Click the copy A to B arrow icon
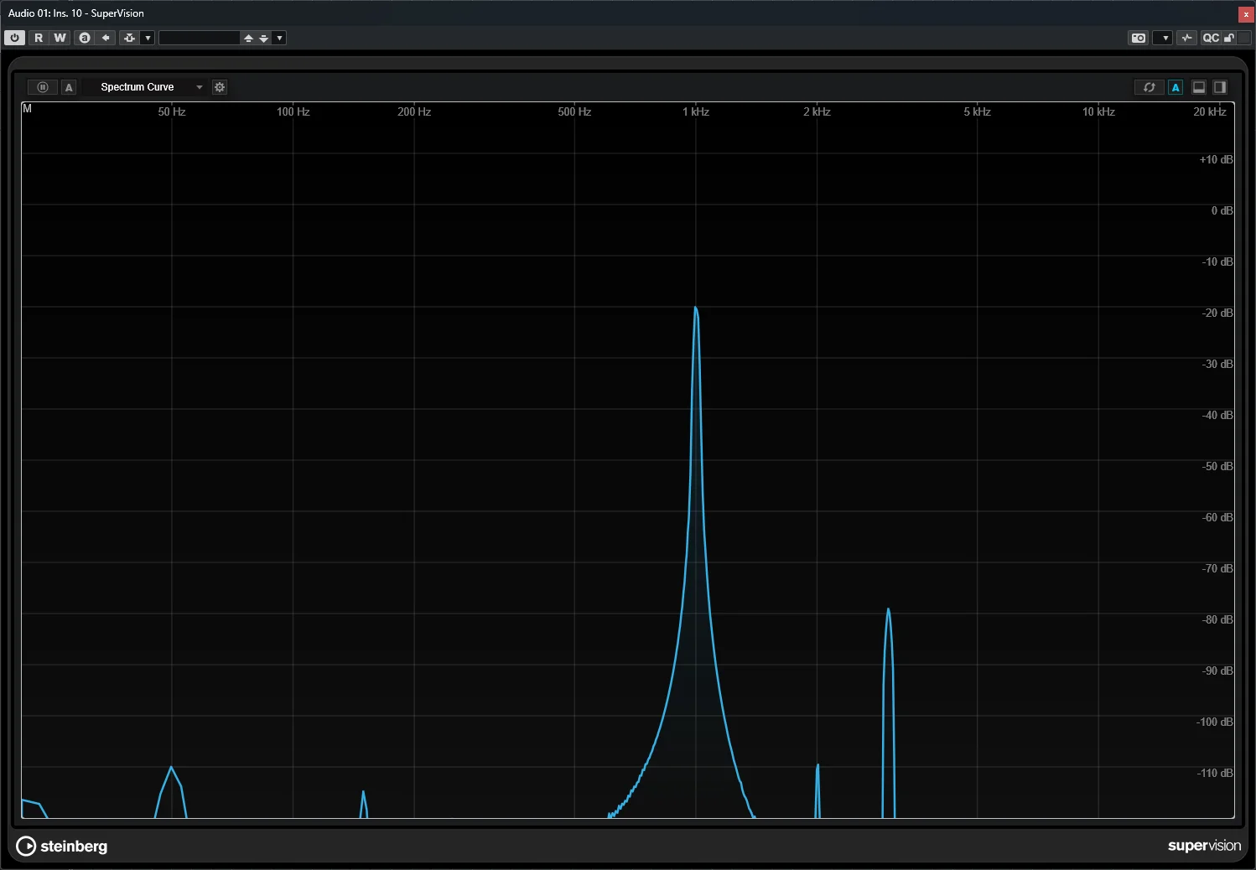1256x870 pixels. [106, 38]
